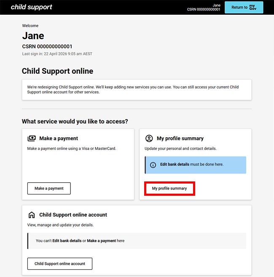Image resolution: width=274 pixels, height=277 pixels.
Task: Click the child support logo in header
Action: [32, 7]
